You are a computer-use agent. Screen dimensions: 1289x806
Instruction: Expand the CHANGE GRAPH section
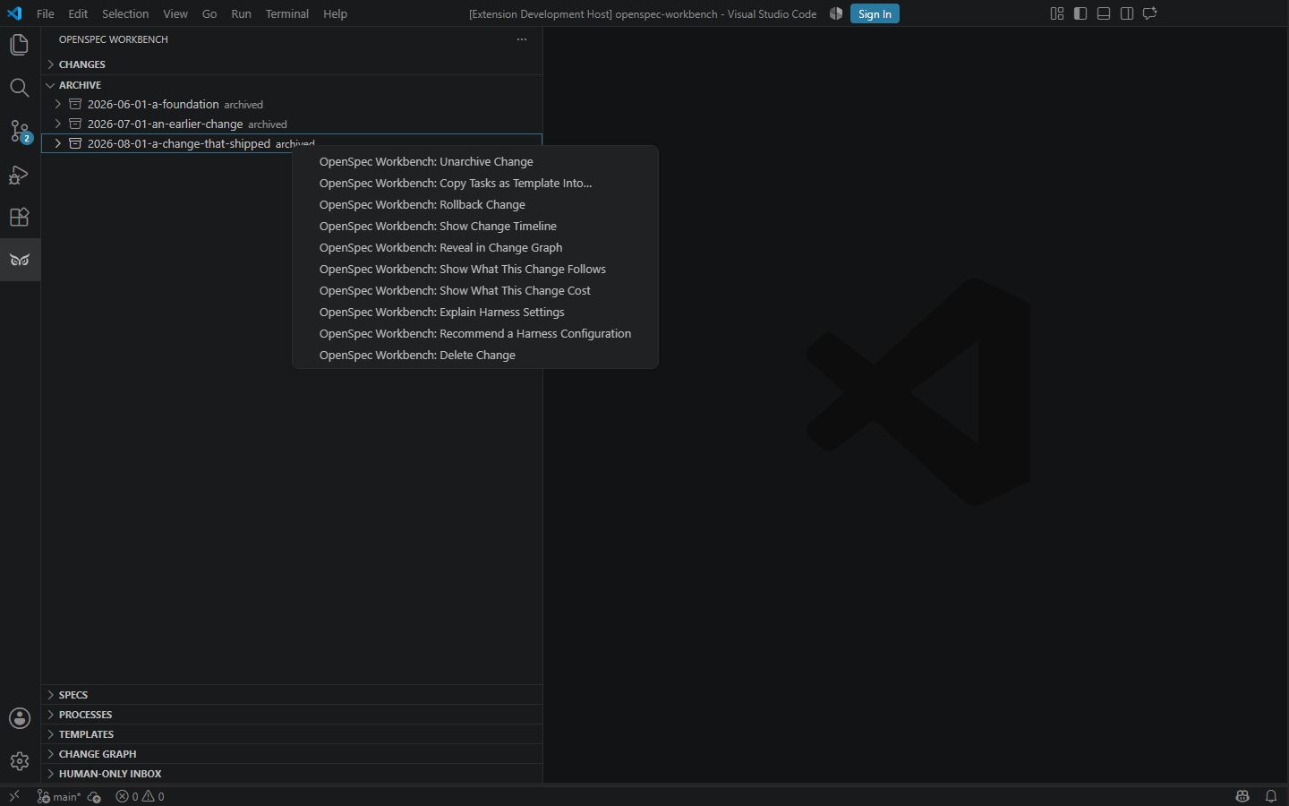(292, 754)
